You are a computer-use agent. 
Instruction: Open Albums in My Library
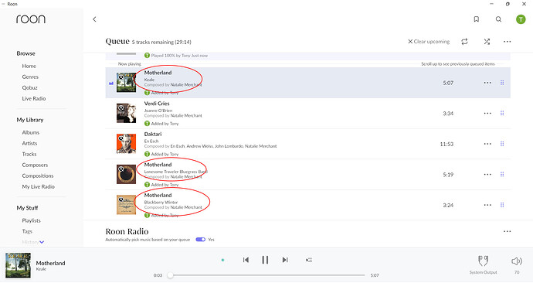31,132
